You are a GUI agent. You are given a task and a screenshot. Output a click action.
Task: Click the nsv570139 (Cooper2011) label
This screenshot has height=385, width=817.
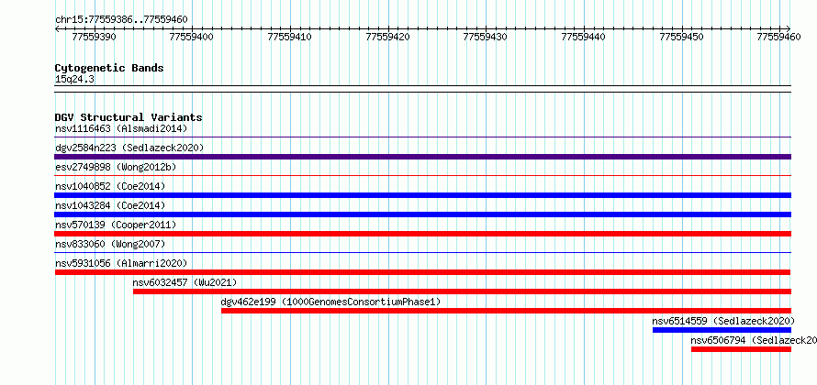click(116, 225)
